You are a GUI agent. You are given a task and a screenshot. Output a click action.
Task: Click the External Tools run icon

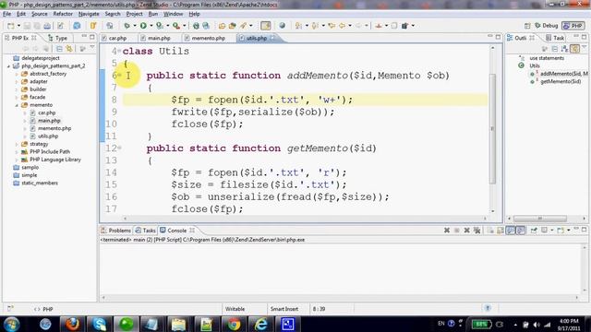pyautogui.click(x=176, y=26)
